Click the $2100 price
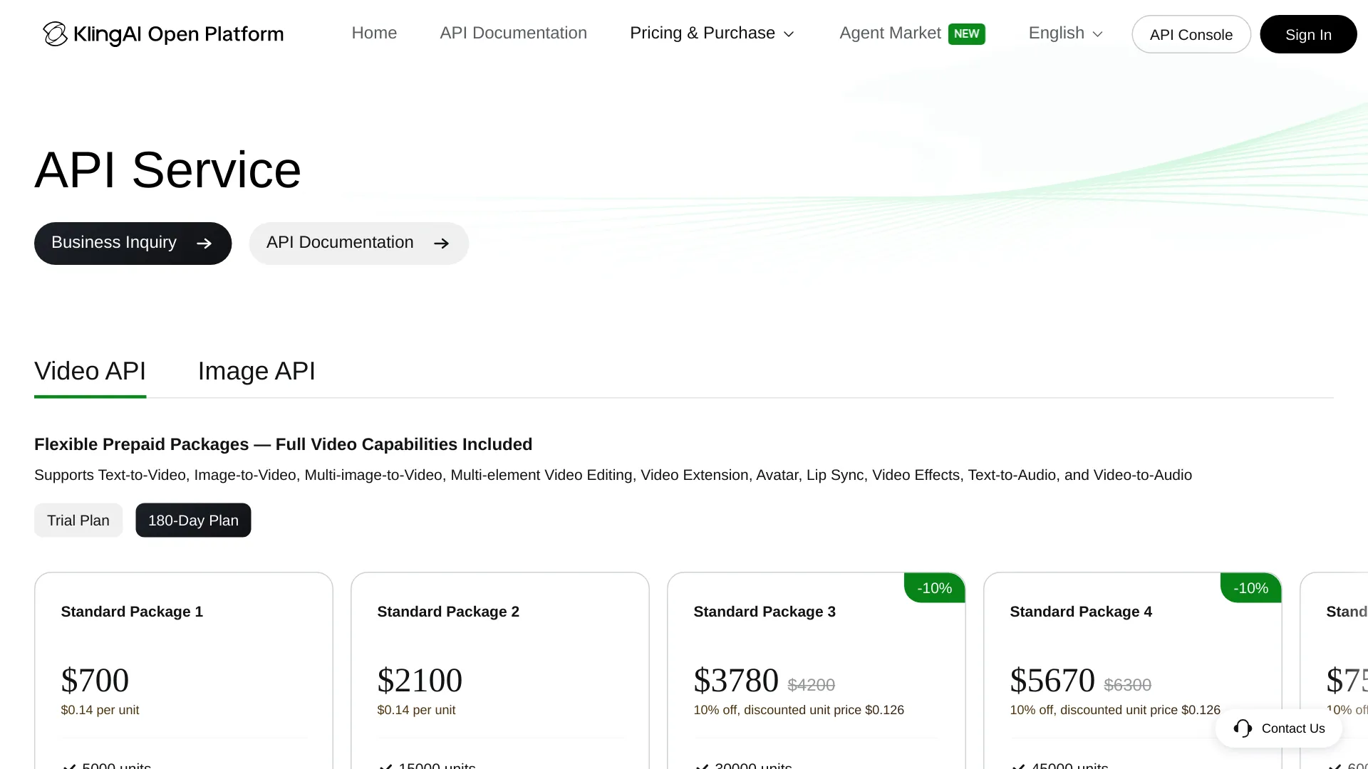Viewport: 1368px width, 769px height. (x=420, y=680)
